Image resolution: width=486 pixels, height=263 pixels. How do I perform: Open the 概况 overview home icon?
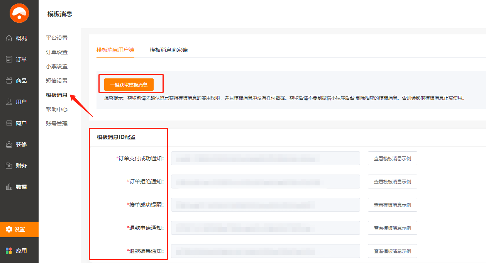tap(9, 38)
